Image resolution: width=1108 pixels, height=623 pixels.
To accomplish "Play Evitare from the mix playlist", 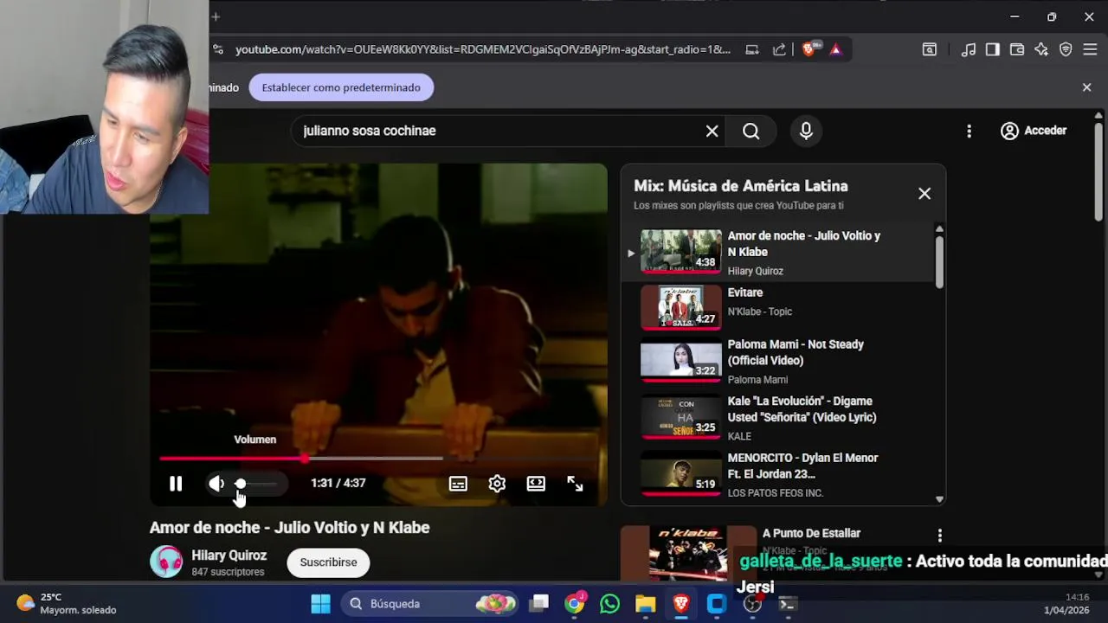I will pos(779,306).
